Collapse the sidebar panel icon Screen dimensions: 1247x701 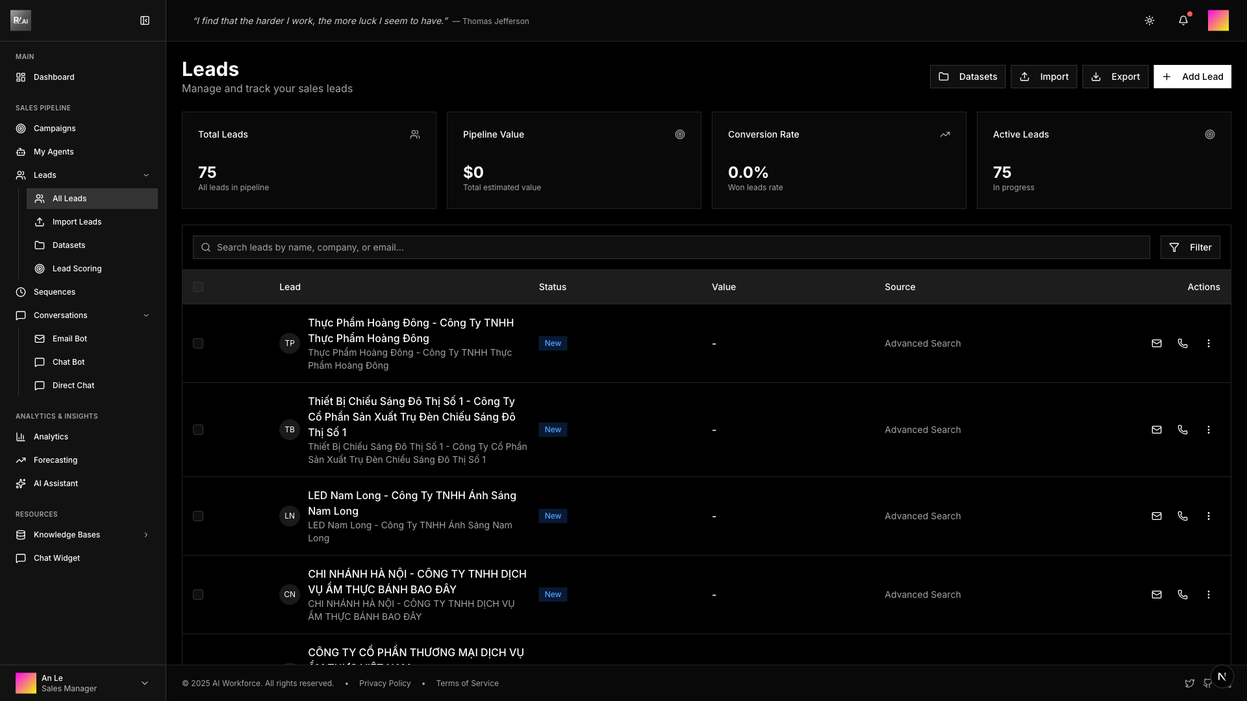click(145, 21)
